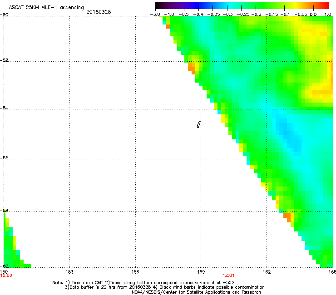Click the longitude axis label "159"
This screenshot has height=295, width=336.
[x=201, y=272]
